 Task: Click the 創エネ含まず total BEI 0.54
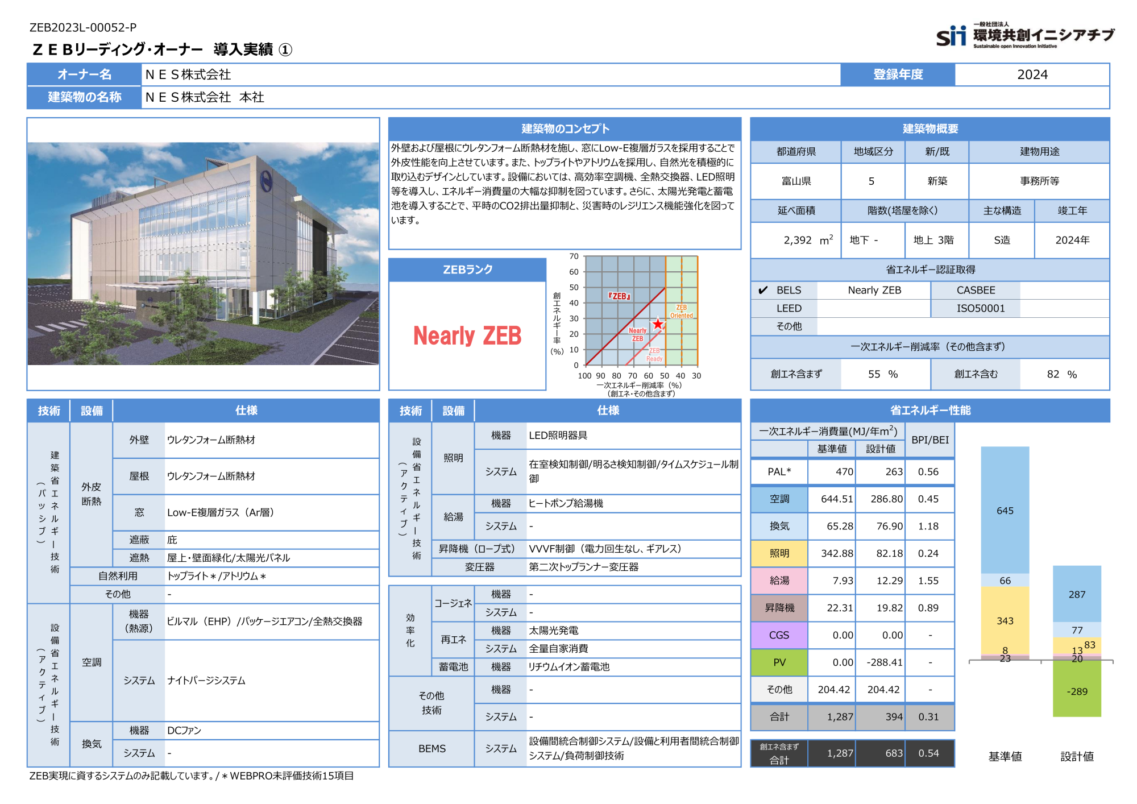point(928,753)
